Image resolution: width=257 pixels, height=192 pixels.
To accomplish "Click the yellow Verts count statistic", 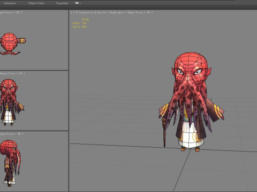I will tap(79, 27).
